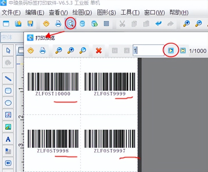The width and height of the screenshot is (208, 172).
Task: Click the 宋体 font name box
Action: point(12,37)
